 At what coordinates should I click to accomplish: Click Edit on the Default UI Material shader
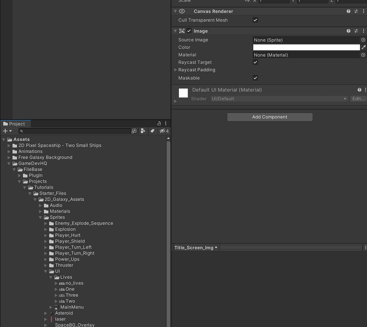(358, 98)
